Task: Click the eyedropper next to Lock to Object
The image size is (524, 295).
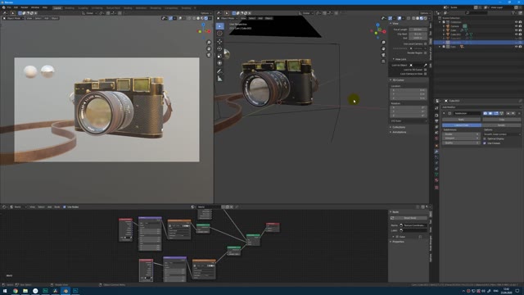Action: tap(426, 66)
